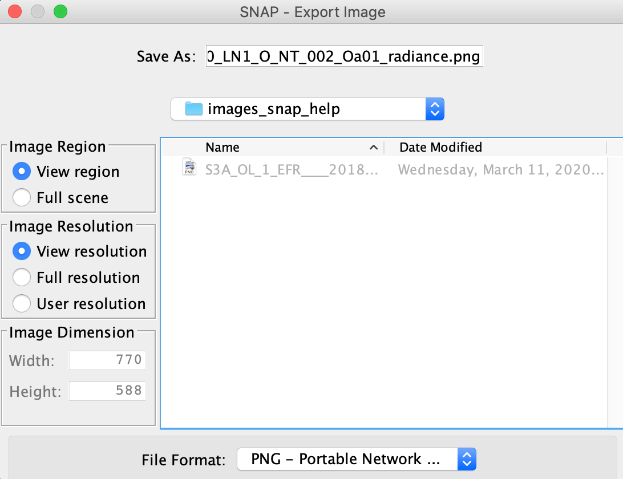Select the Full scene option

pos(22,198)
